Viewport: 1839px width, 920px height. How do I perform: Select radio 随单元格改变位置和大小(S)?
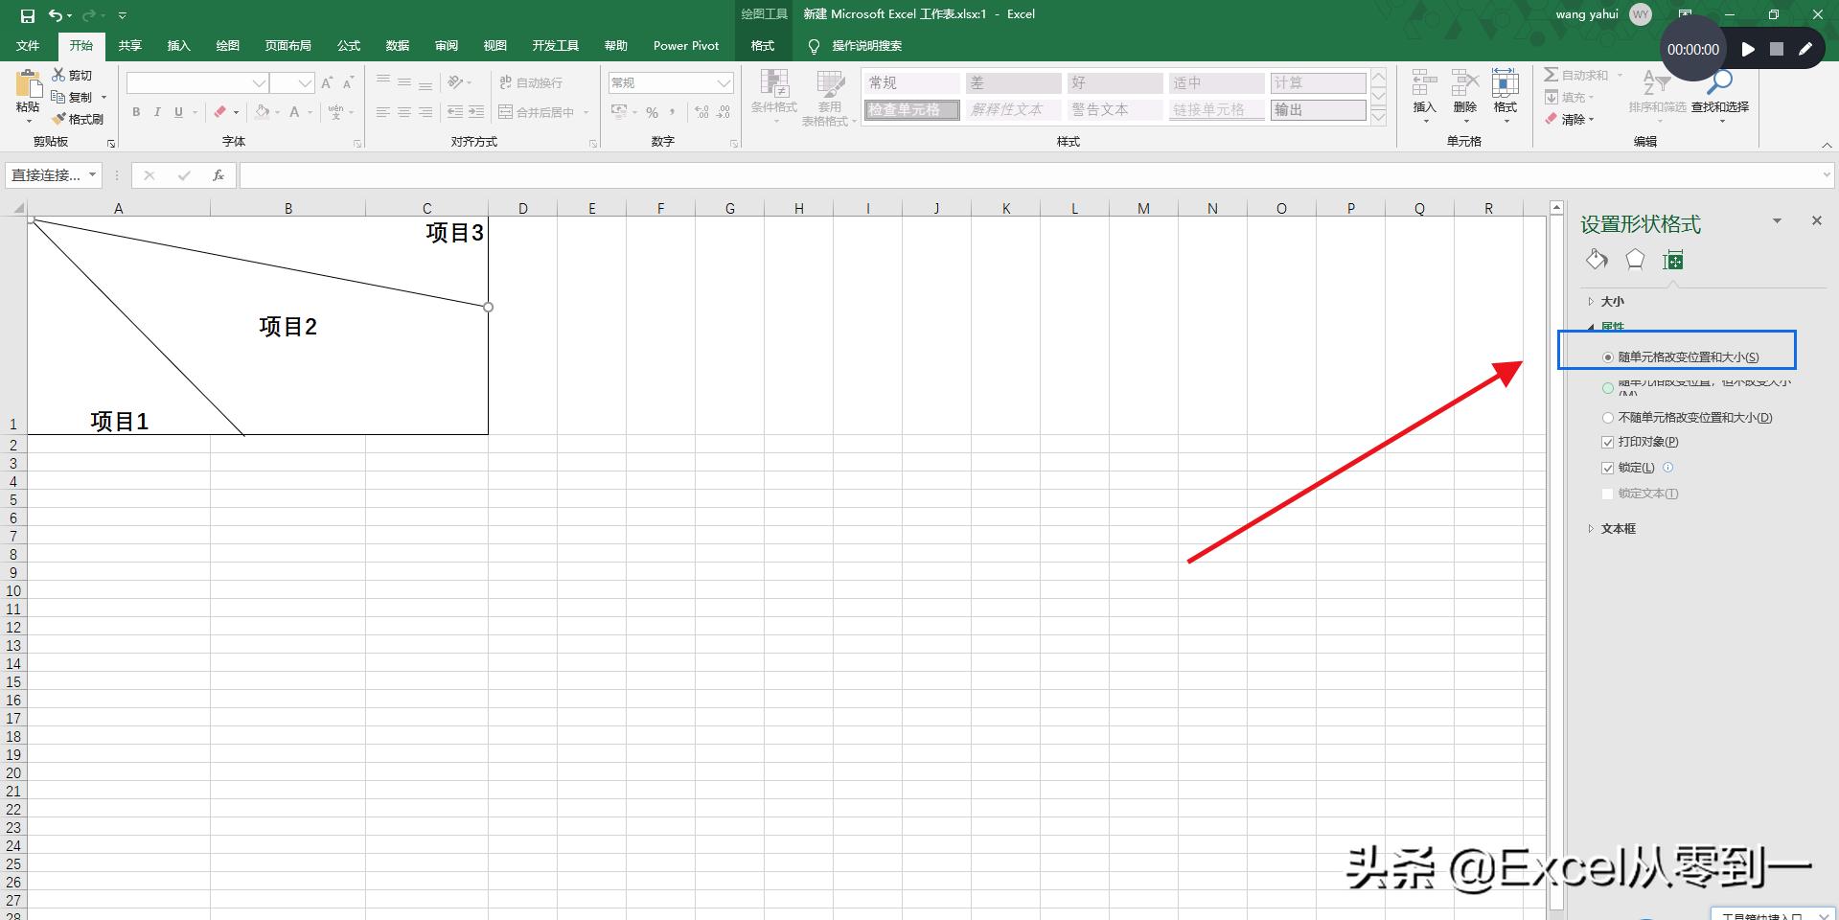[x=1608, y=357]
